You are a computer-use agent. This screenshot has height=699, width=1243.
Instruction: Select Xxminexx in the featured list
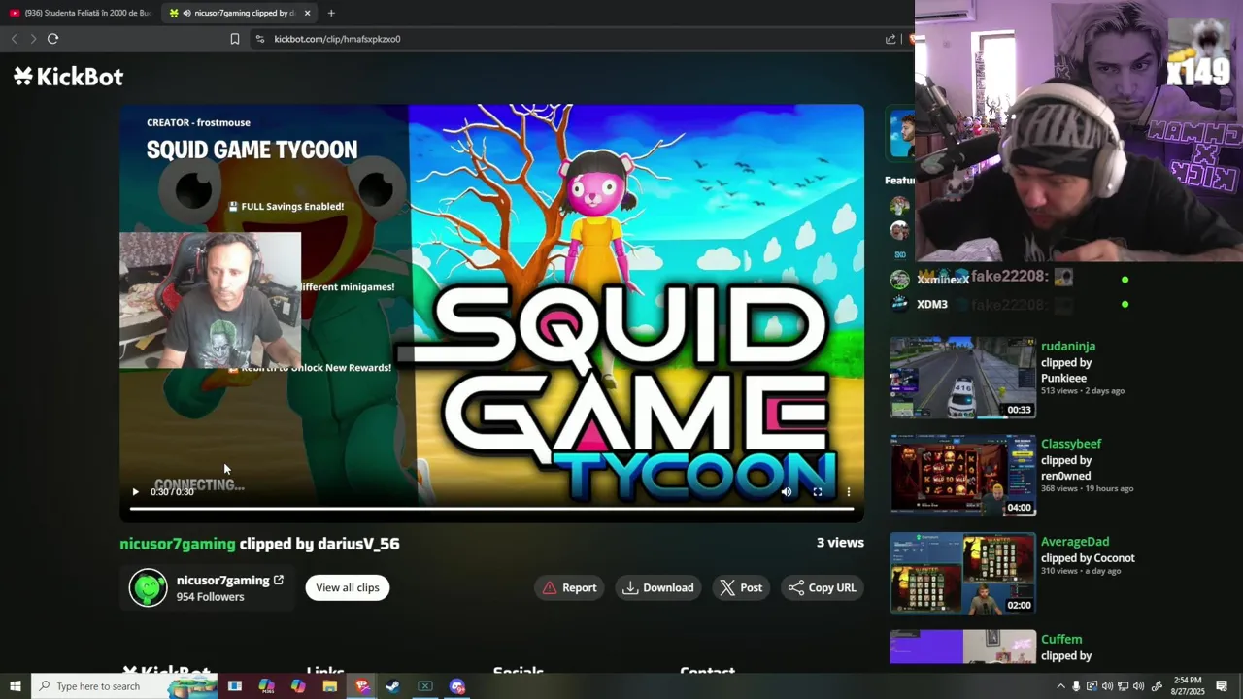(x=943, y=279)
